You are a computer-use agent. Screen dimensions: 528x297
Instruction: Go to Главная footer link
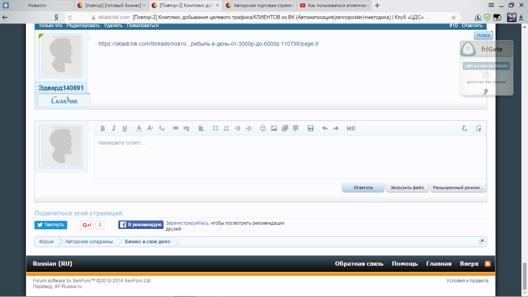click(x=439, y=264)
